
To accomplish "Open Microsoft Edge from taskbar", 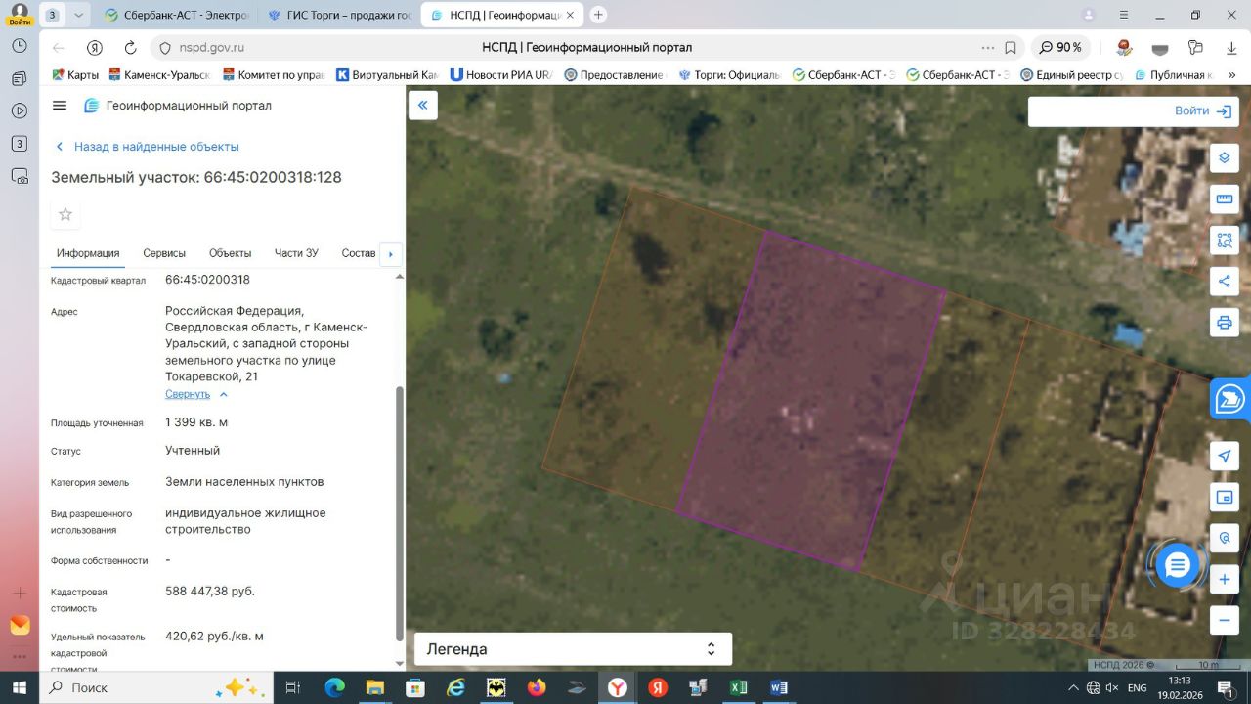I will [x=334, y=687].
